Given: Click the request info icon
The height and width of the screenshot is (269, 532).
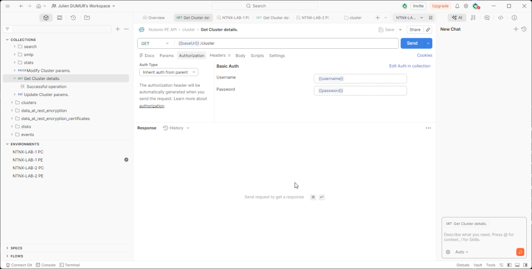Looking at the screenshot, I should 514,18.
